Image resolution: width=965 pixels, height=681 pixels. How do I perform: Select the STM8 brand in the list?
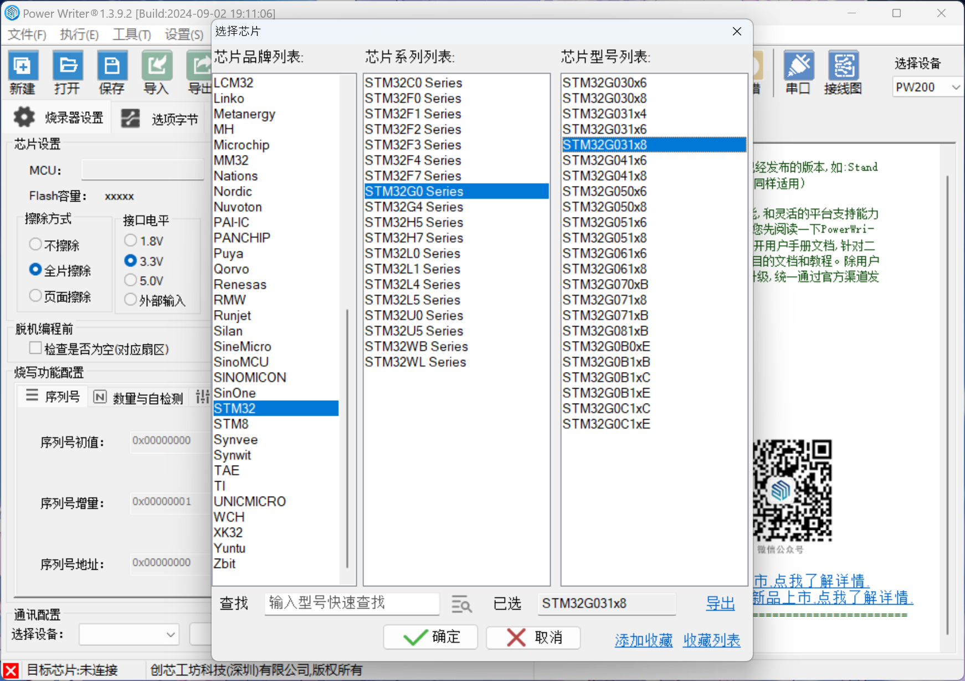276,424
